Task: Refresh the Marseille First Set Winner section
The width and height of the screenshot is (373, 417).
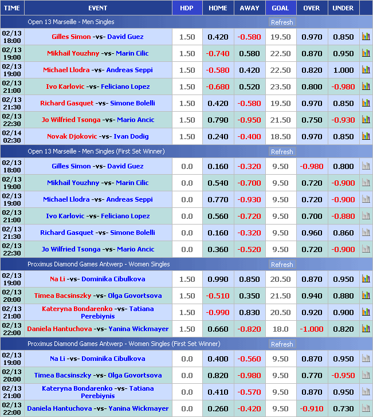Action: click(281, 152)
